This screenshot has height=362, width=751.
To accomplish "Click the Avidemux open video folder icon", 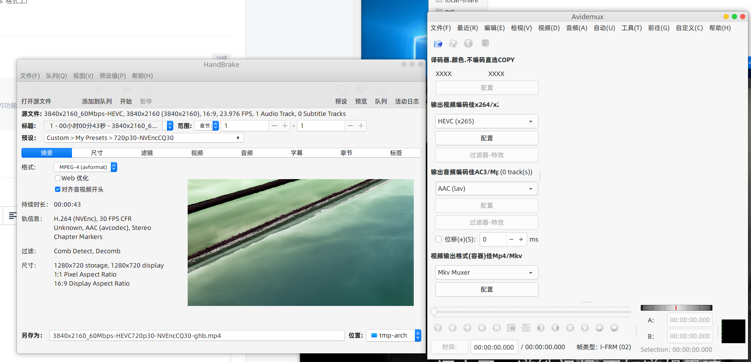I will tap(438, 44).
